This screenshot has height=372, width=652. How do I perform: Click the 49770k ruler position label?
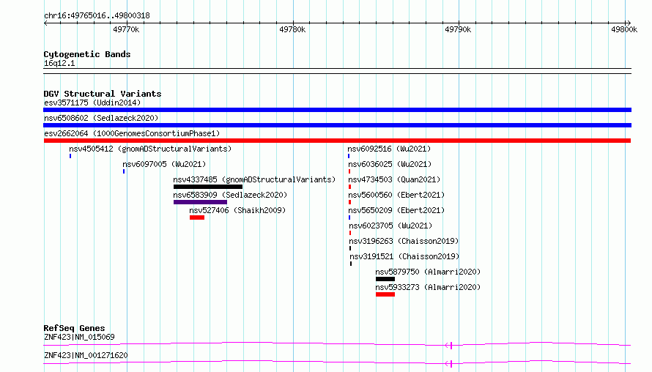coord(126,29)
